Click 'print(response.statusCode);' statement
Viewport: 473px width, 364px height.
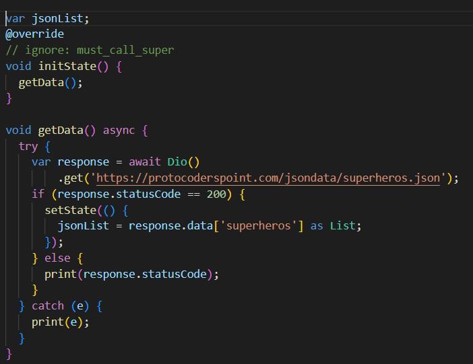point(131,275)
